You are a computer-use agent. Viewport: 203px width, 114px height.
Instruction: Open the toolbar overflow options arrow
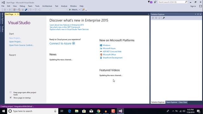point(86,10)
